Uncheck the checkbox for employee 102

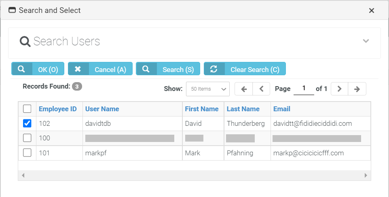27,123
